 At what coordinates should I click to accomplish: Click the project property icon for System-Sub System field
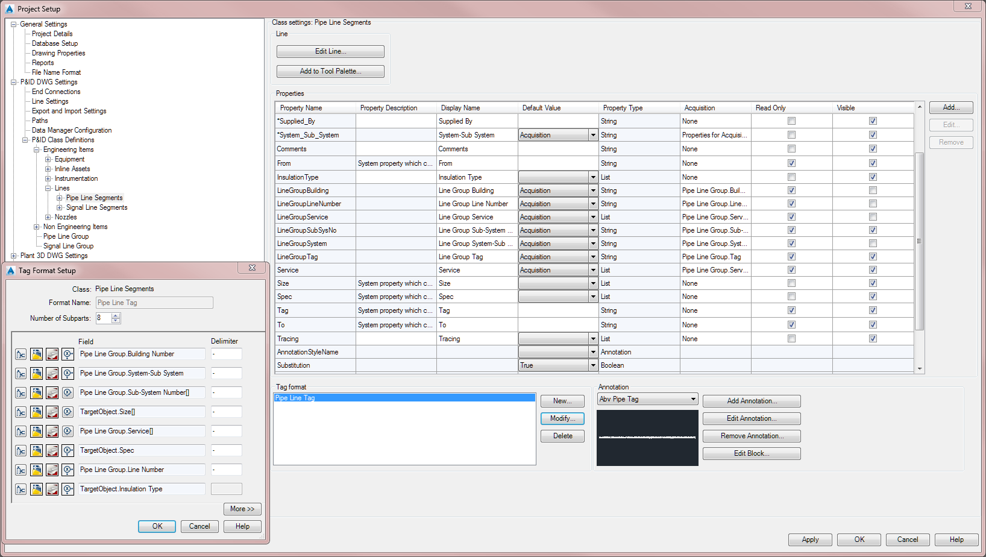pos(36,373)
